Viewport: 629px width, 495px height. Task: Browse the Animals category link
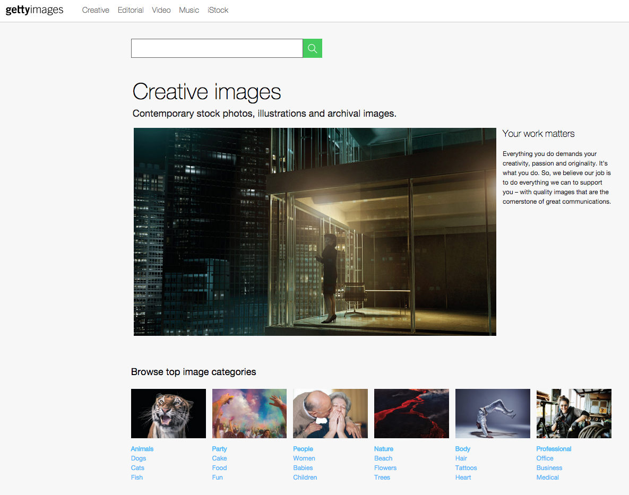pyautogui.click(x=142, y=449)
